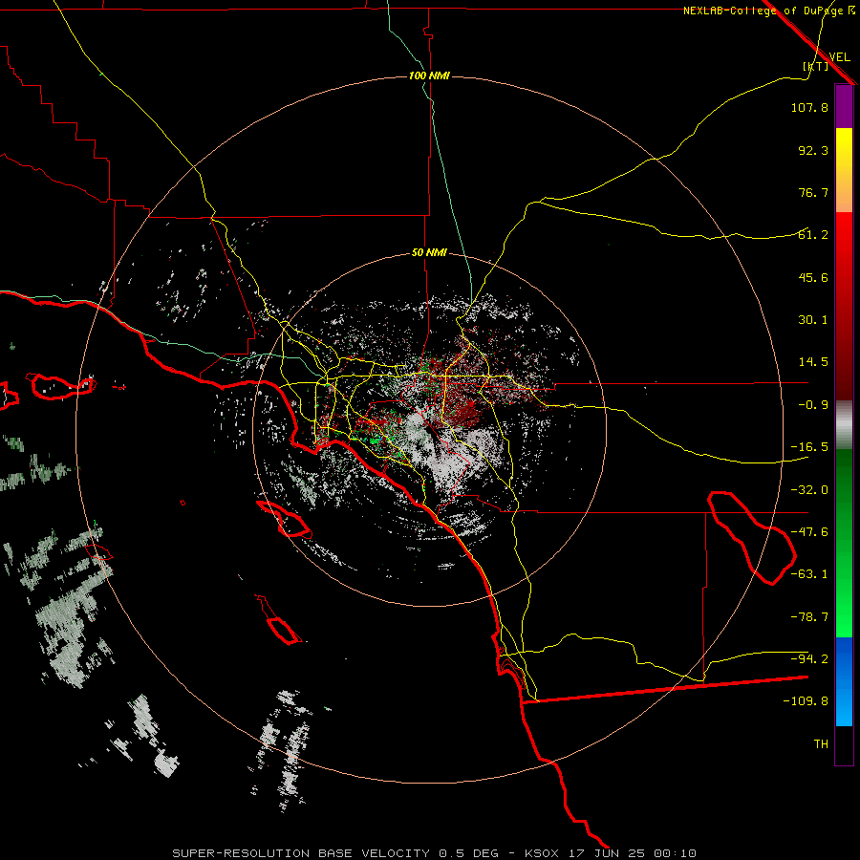Click the 107.8 legend value
This screenshot has height=860, width=860.
(x=809, y=107)
